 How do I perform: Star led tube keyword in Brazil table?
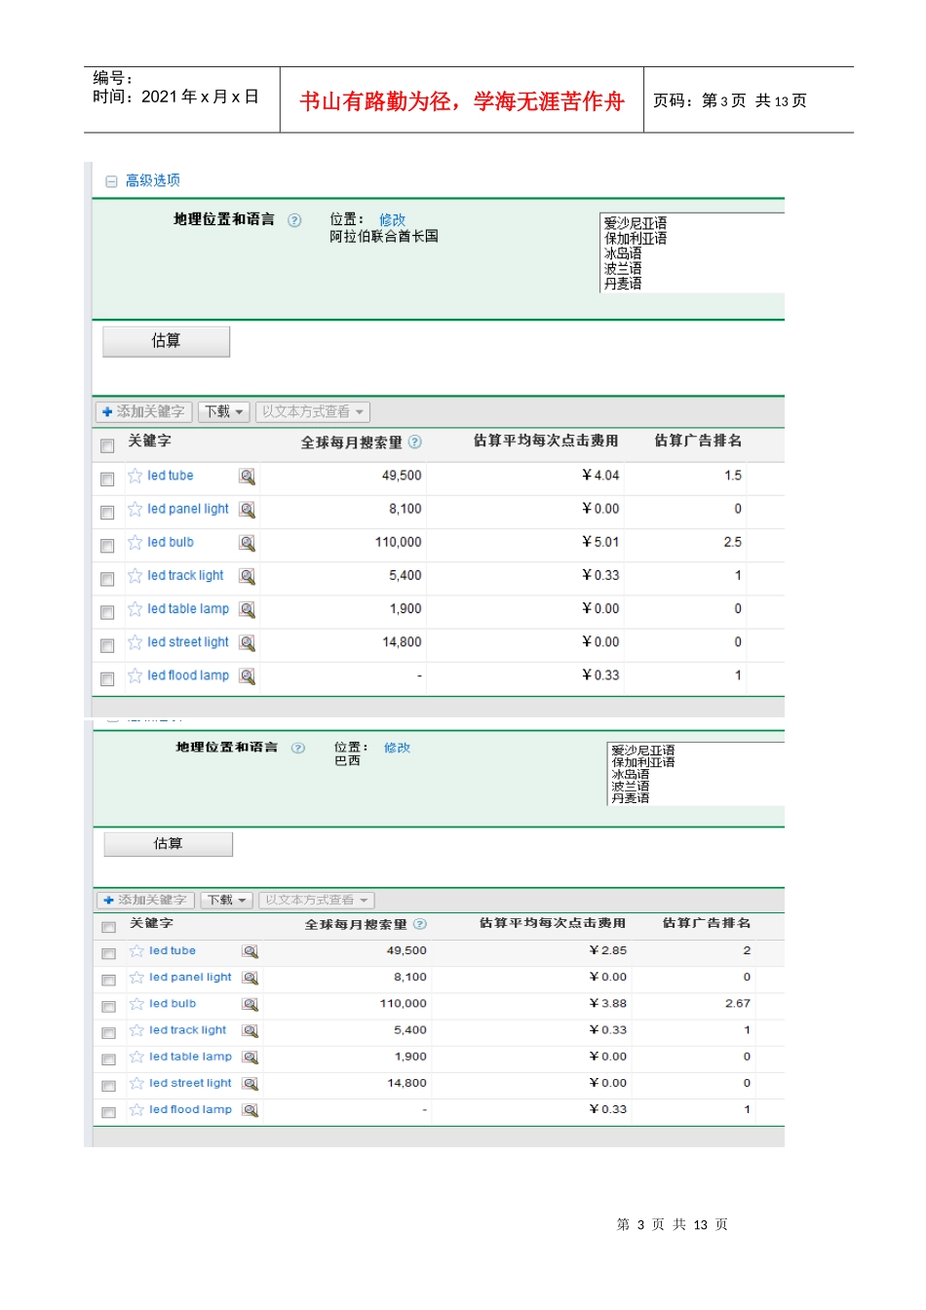coord(137,951)
